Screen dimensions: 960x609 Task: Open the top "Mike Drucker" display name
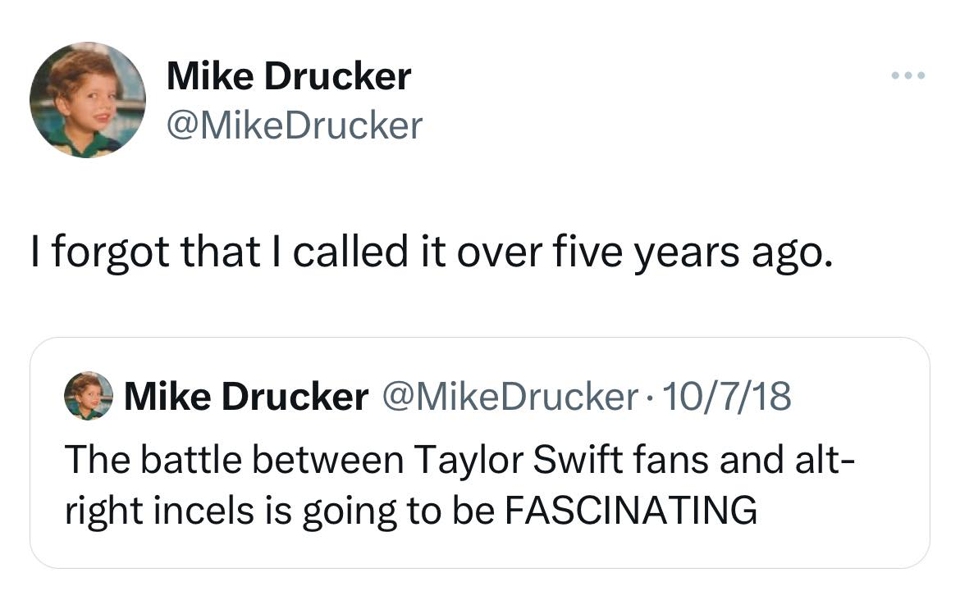click(x=288, y=77)
